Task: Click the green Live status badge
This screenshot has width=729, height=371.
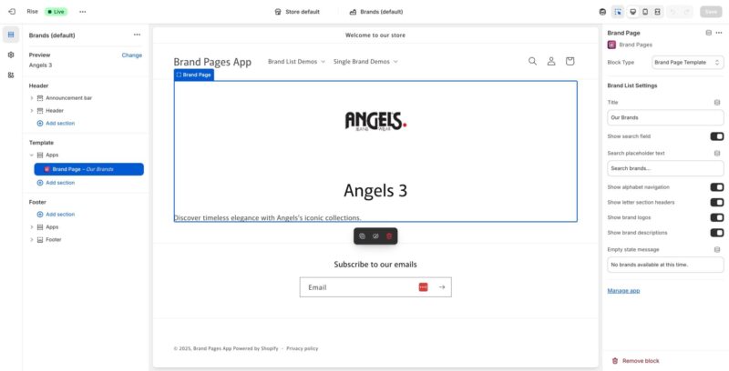Action: (56, 12)
